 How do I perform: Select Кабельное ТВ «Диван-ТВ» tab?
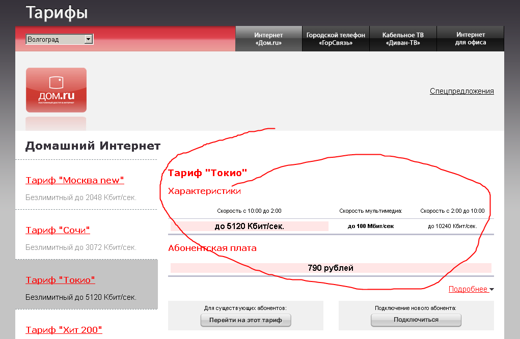pos(403,39)
